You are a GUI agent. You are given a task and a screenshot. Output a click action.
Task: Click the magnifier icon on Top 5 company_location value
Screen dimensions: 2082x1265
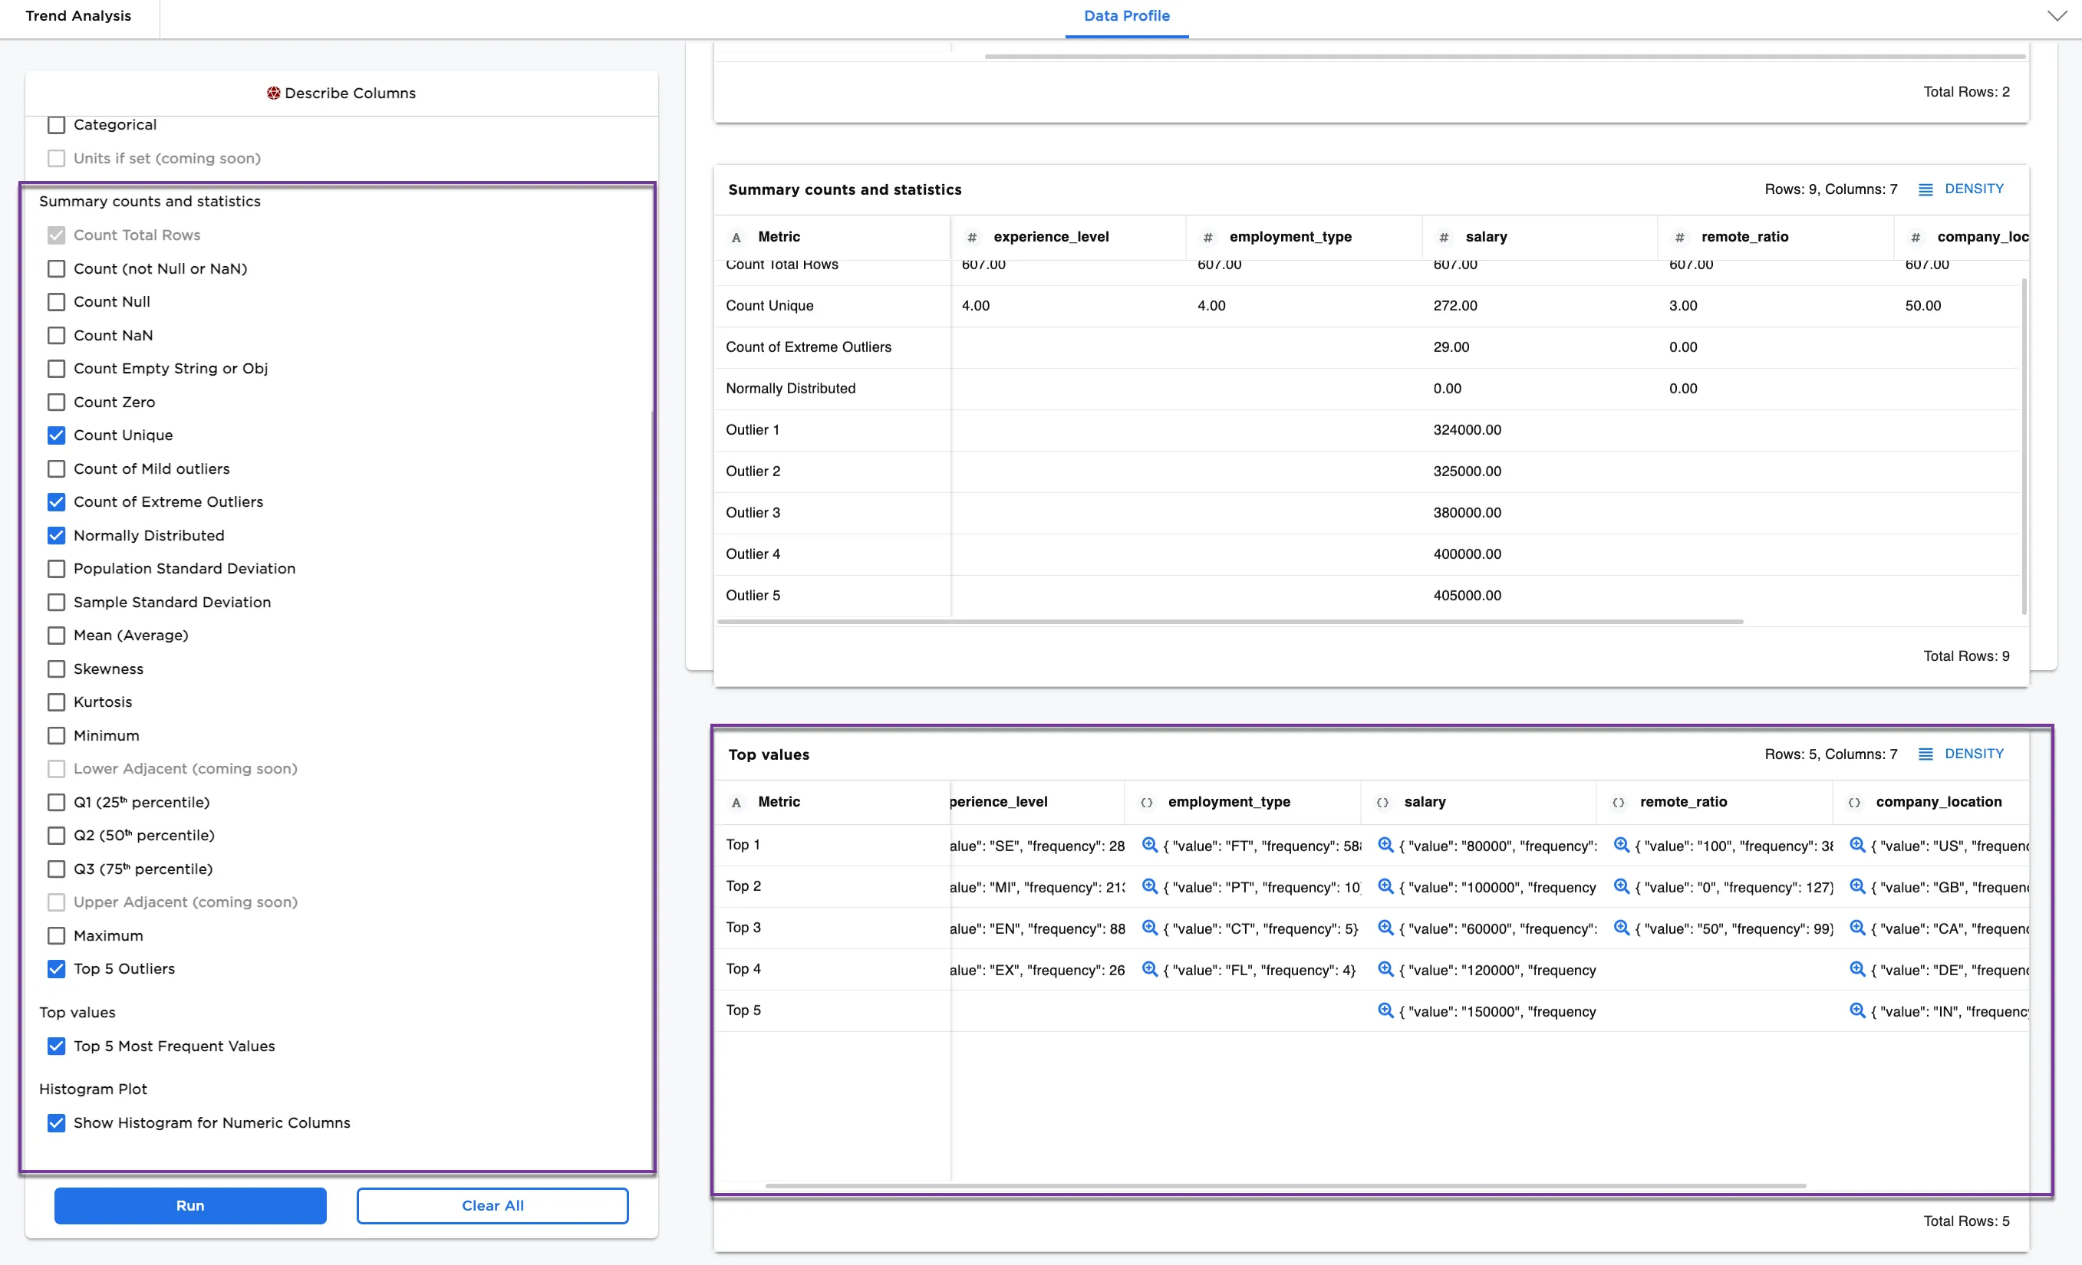[x=1858, y=1010]
